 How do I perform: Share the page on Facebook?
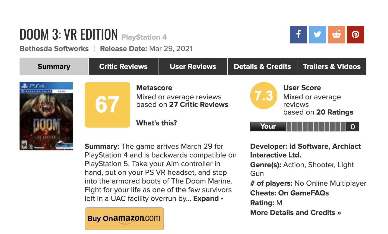[x=298, y=35]
